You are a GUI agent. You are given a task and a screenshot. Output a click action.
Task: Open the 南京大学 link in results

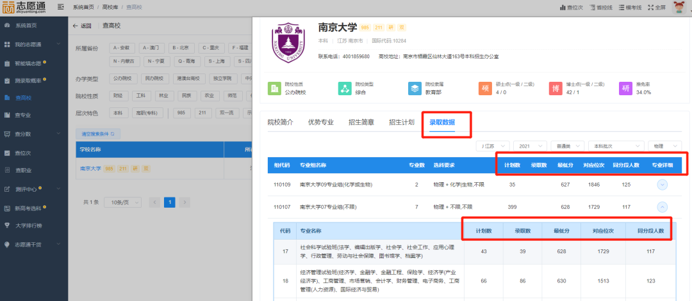[x=90, y=169]
